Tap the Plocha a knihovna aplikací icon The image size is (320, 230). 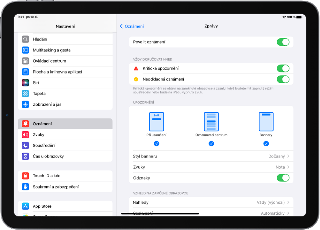point(25,72)
